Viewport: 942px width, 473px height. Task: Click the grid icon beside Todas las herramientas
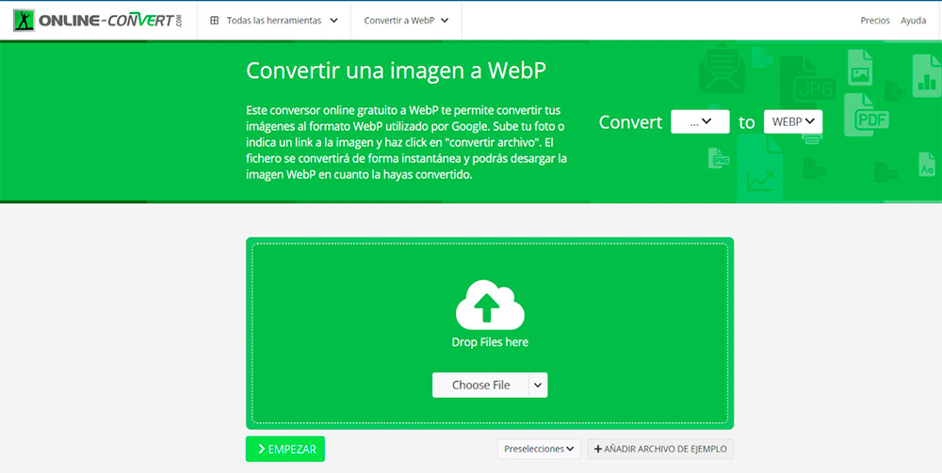(215, 20)
